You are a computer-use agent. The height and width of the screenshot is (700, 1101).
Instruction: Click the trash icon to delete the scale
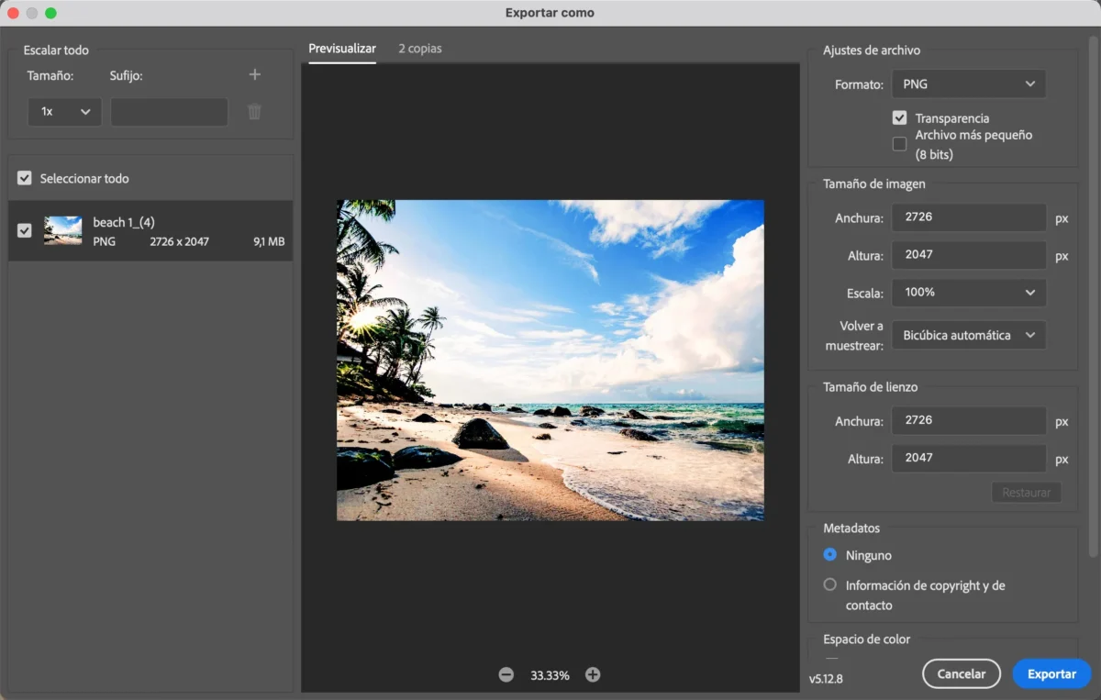(255, 112)
